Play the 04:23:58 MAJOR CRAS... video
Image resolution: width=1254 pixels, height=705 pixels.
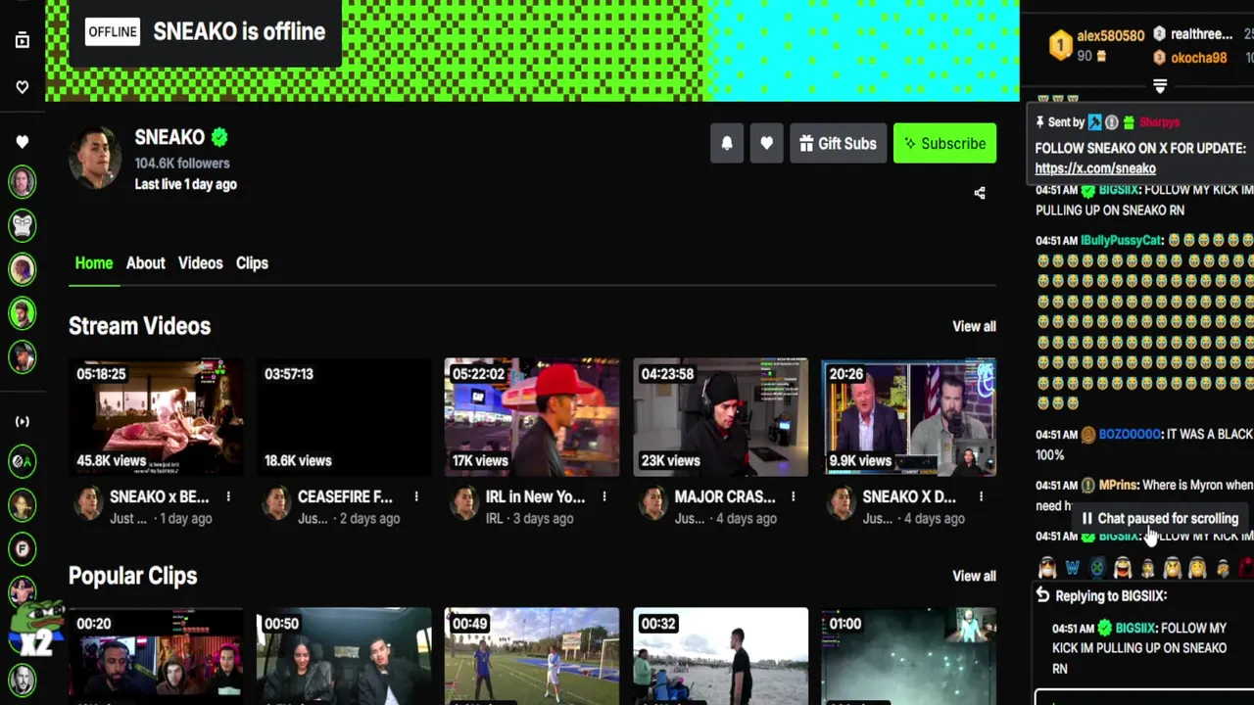720,417
